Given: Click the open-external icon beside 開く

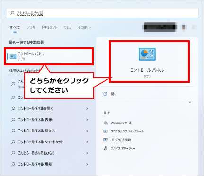Looking at the screenshot, I should [105, 94].
